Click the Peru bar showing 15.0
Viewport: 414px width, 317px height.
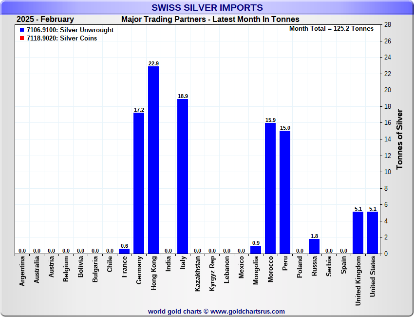[x=285, y=192]
